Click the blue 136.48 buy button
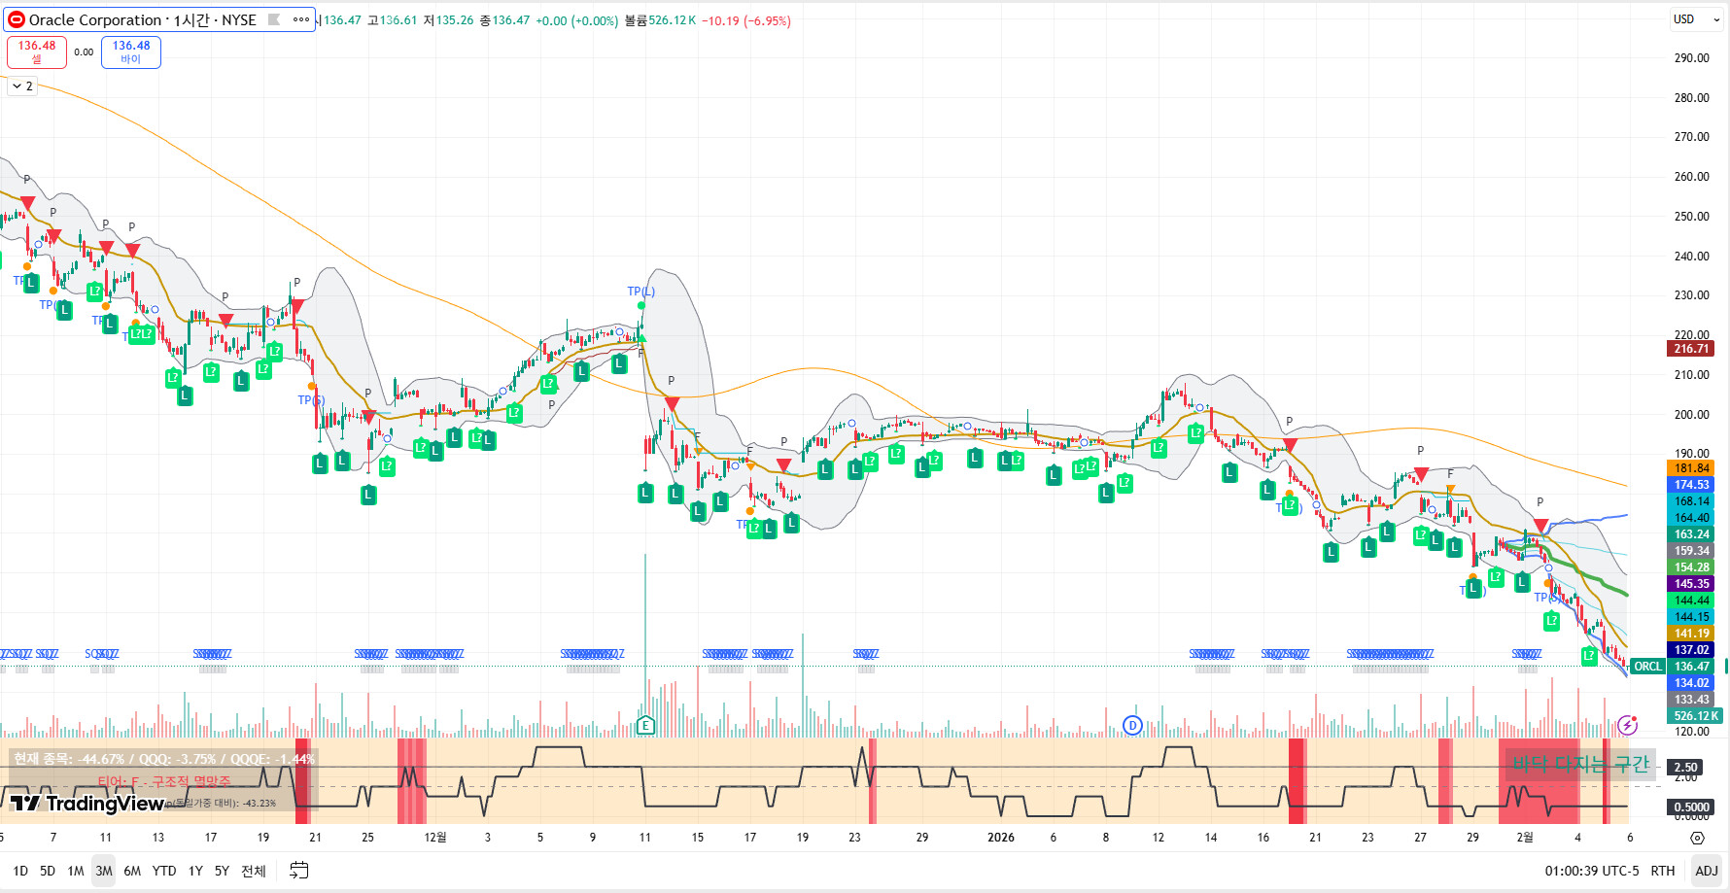 pos(131,52)
